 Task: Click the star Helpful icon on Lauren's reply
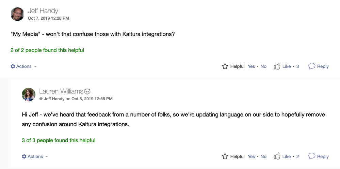(x=225, y=156)
